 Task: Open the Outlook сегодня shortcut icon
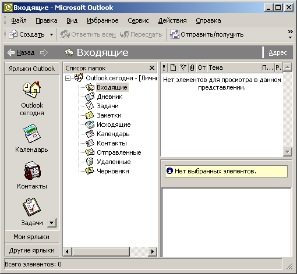pyautogui.click(x=32, y=90)
